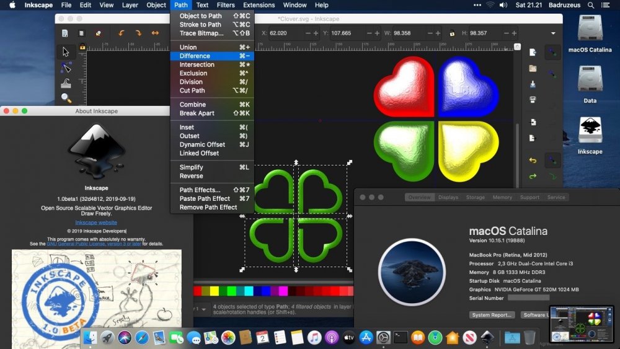This screenshot has width=620, height=349.
Task: Open the Inkscape drive icon on desktop
Action: point(590,130)
